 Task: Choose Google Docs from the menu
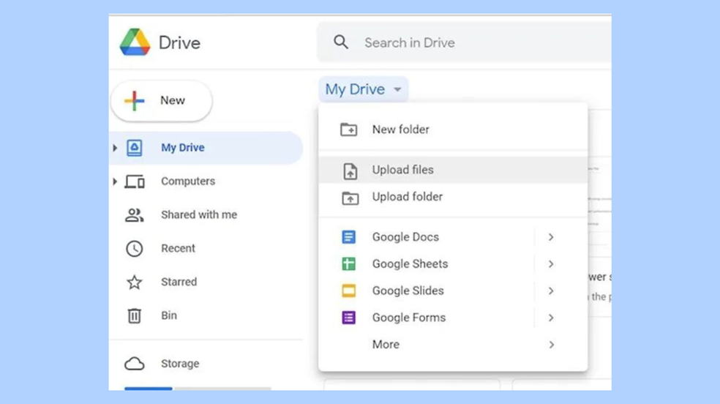[453, 237]
